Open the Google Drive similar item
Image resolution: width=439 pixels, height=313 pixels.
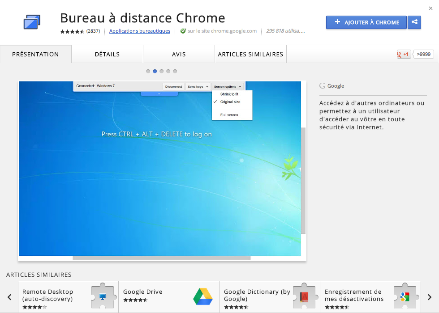169,297
